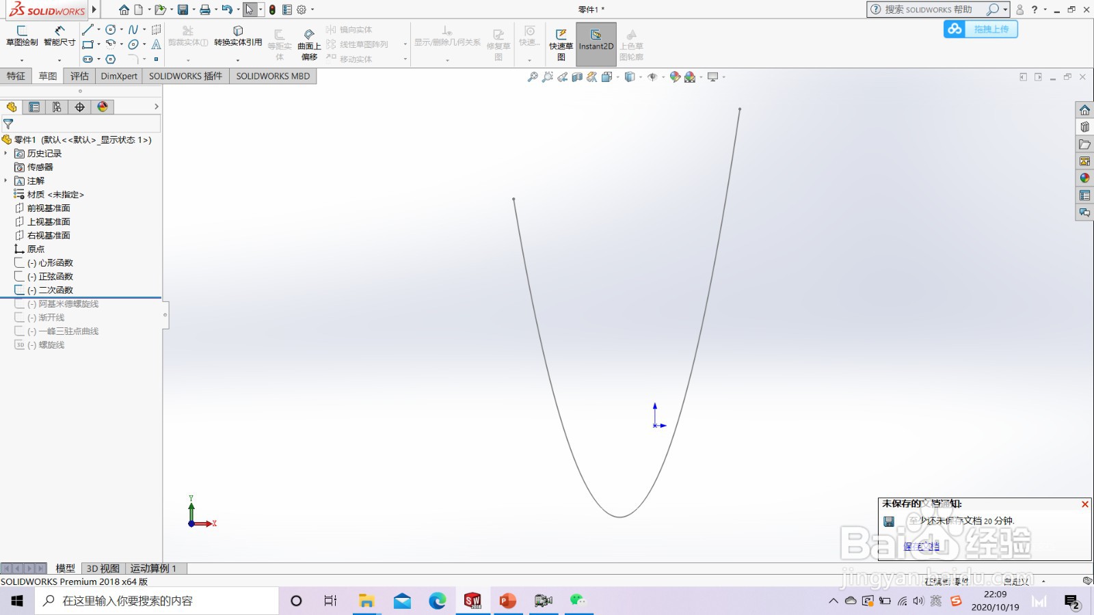This screenshot has width=1094, height=615.
Task: Open the Line tool dropdown arrow
Action: (98, 30)
